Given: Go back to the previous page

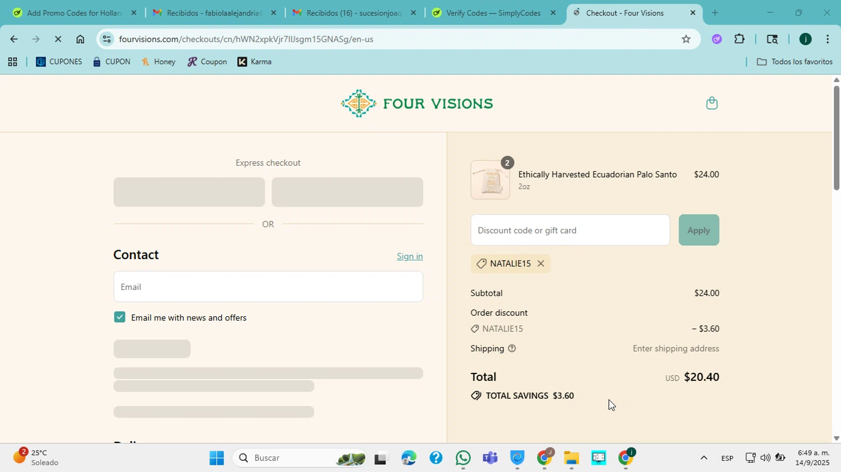Looking at the screenshot, I should pyautogui.click(x=13, y=39).
